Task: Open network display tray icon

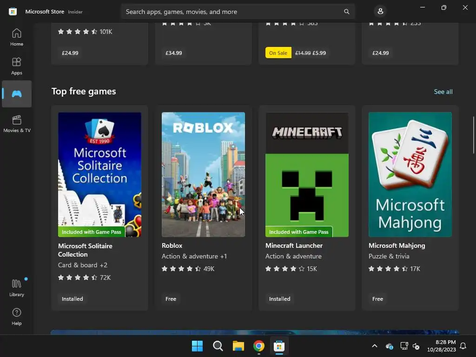Action: coord(404,346)
